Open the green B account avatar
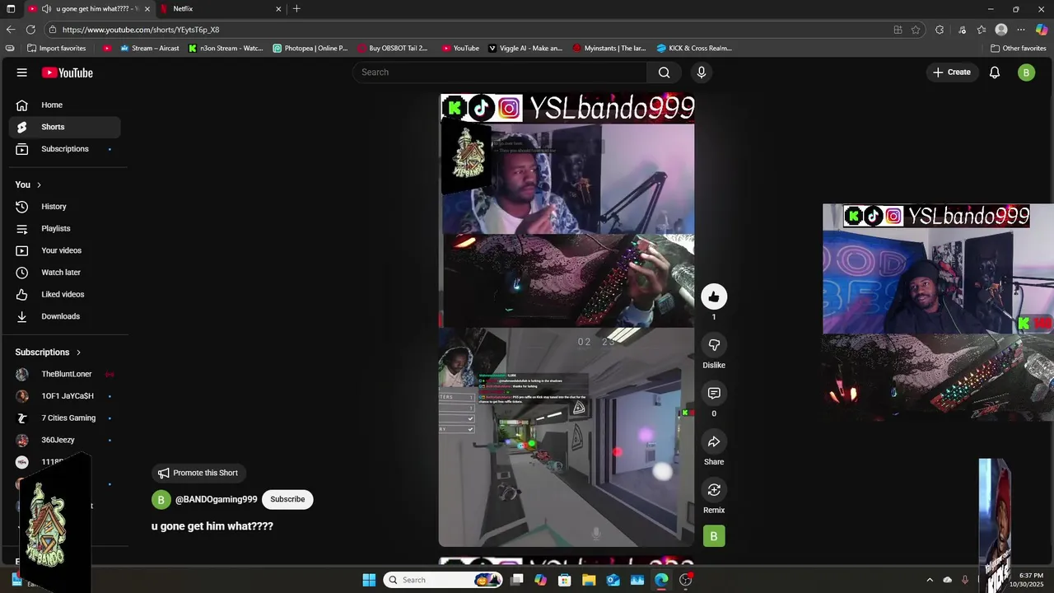The width and height of the screenshot is (1054, 593). click(1026, 72)
